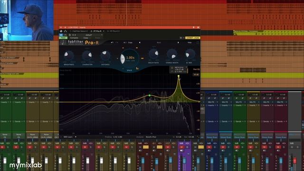
Task: Solo the purple highlighted mixer channel
Action: pos(187,147)
